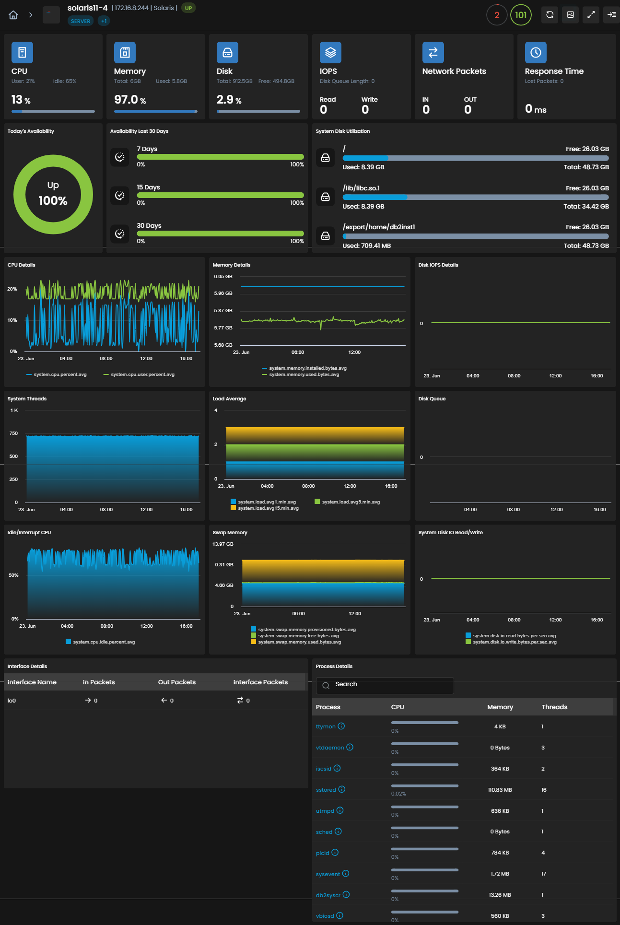Sort by the Memory column header

(x=500, y=707)
